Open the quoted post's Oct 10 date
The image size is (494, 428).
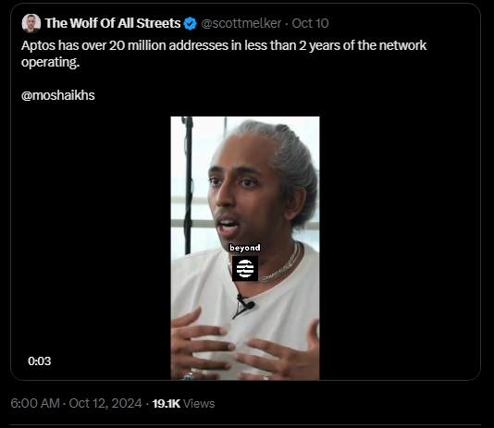pos(310,23)
